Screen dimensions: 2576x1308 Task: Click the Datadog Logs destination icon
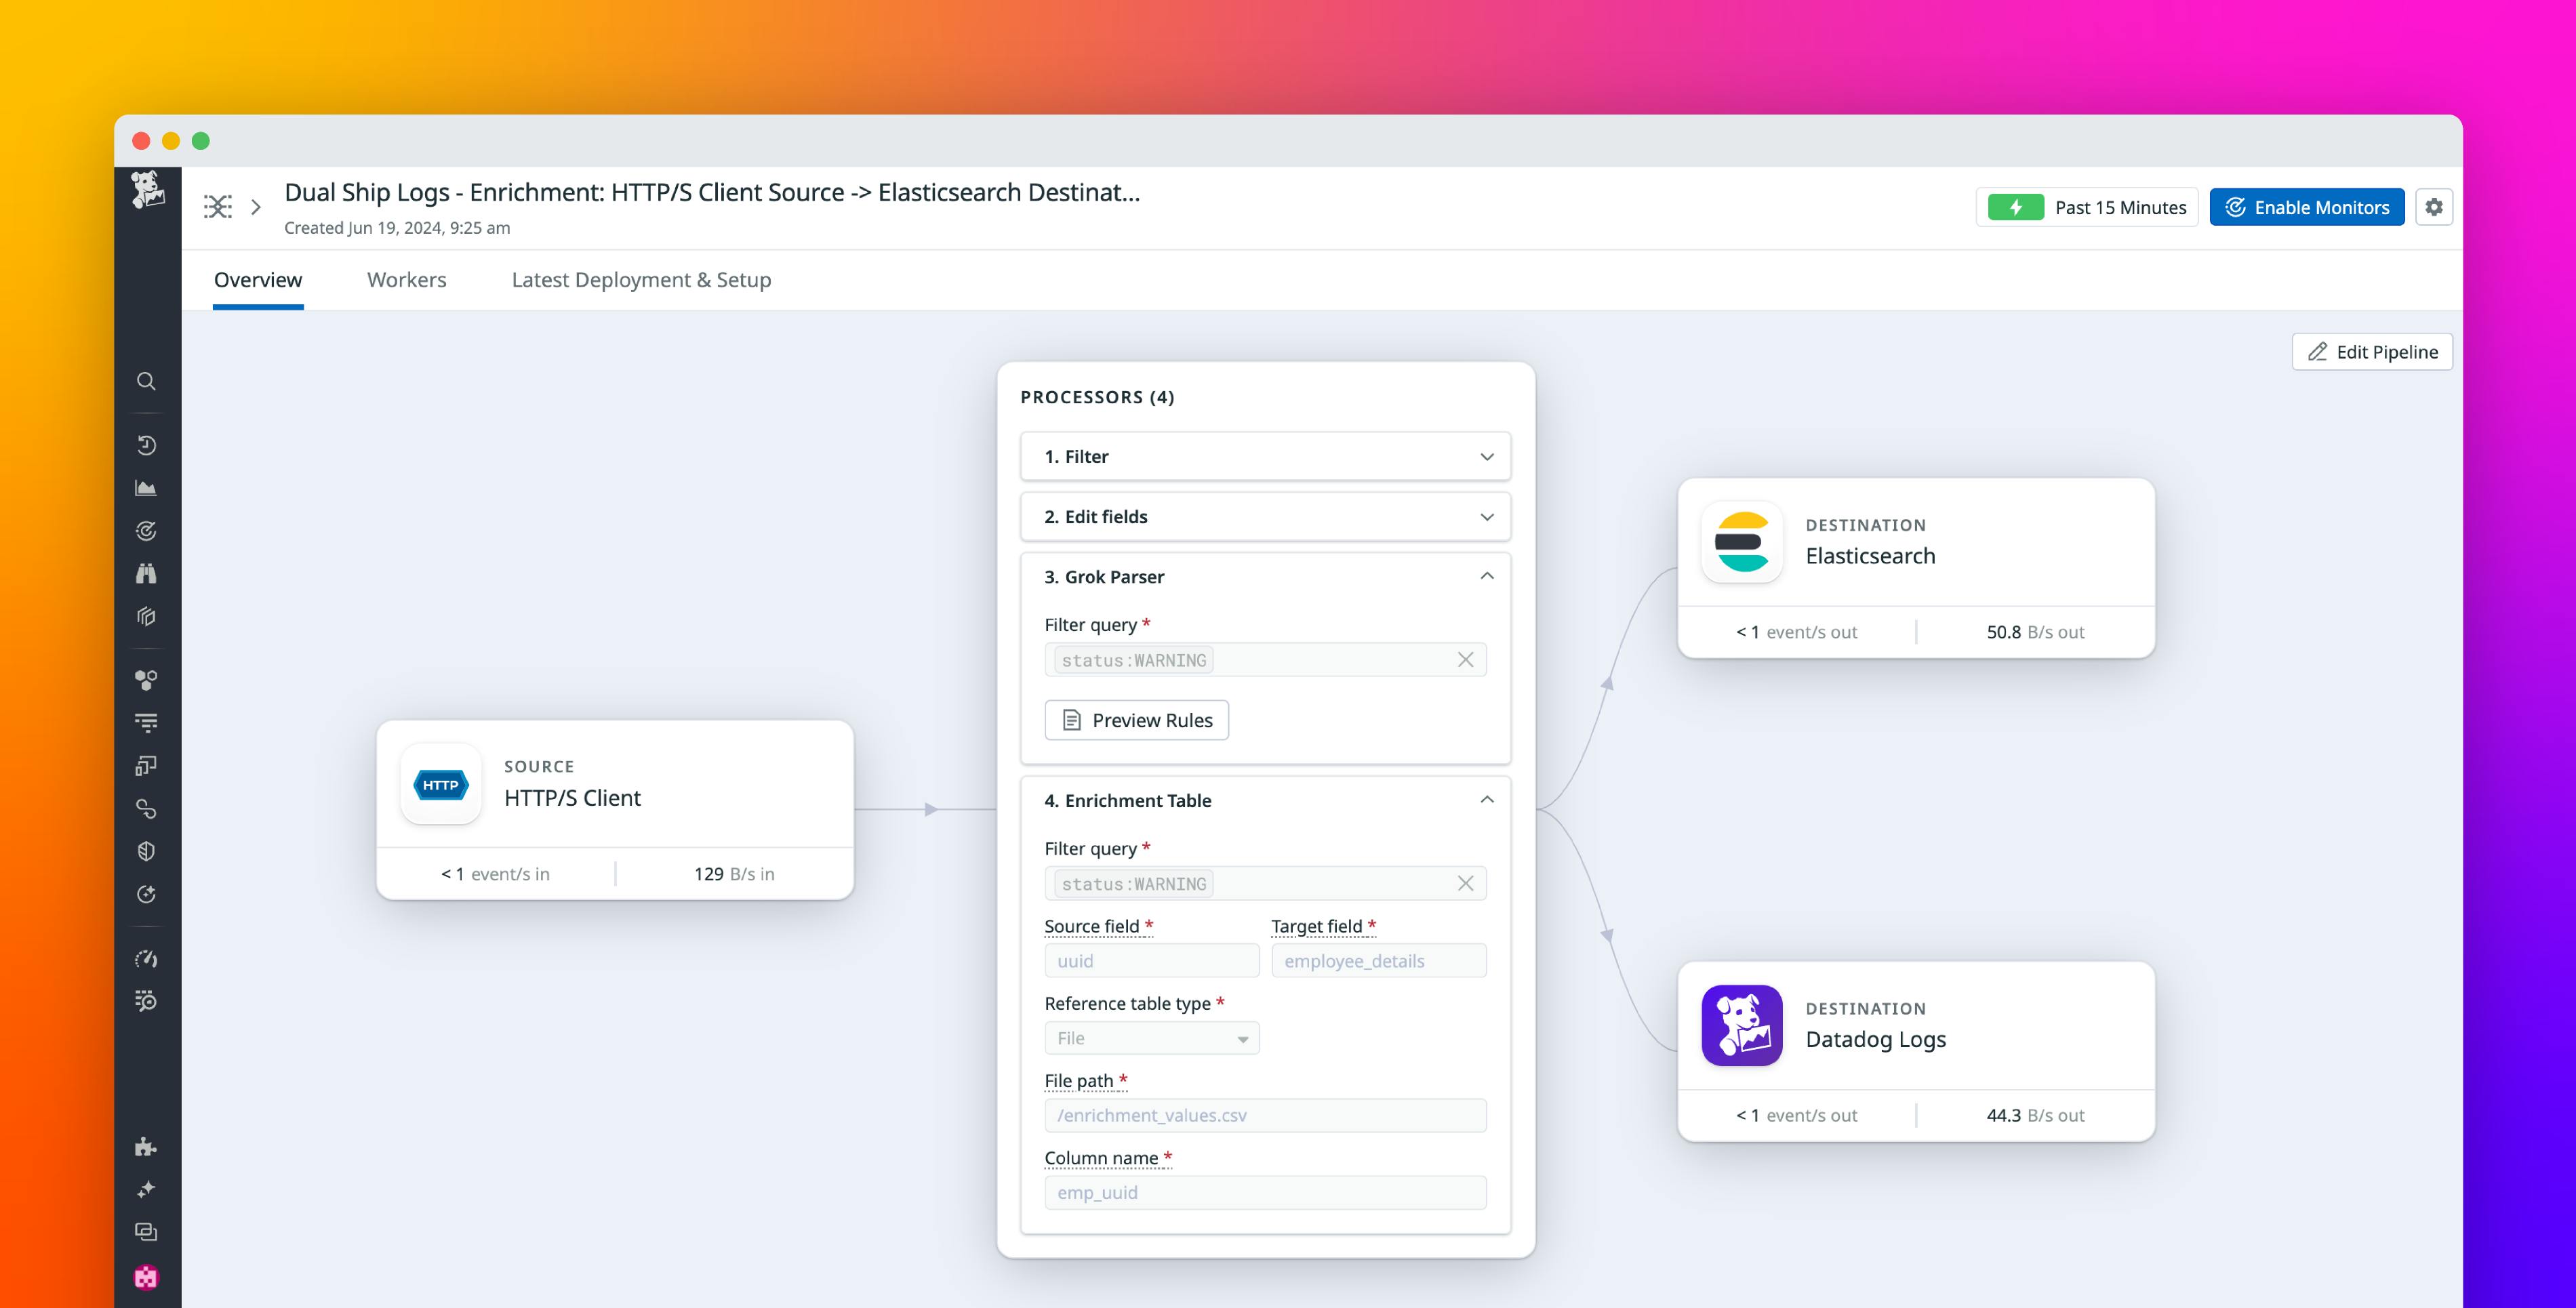1741,1026
